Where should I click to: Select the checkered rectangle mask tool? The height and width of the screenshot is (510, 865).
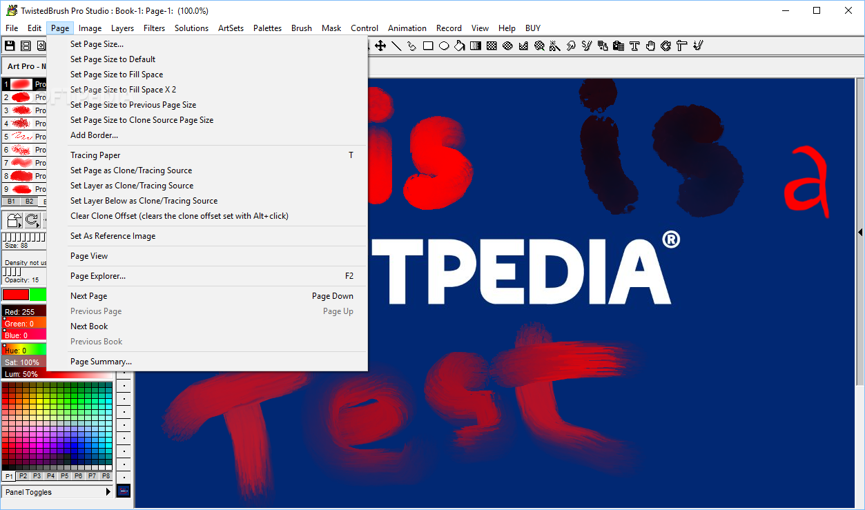492,46
